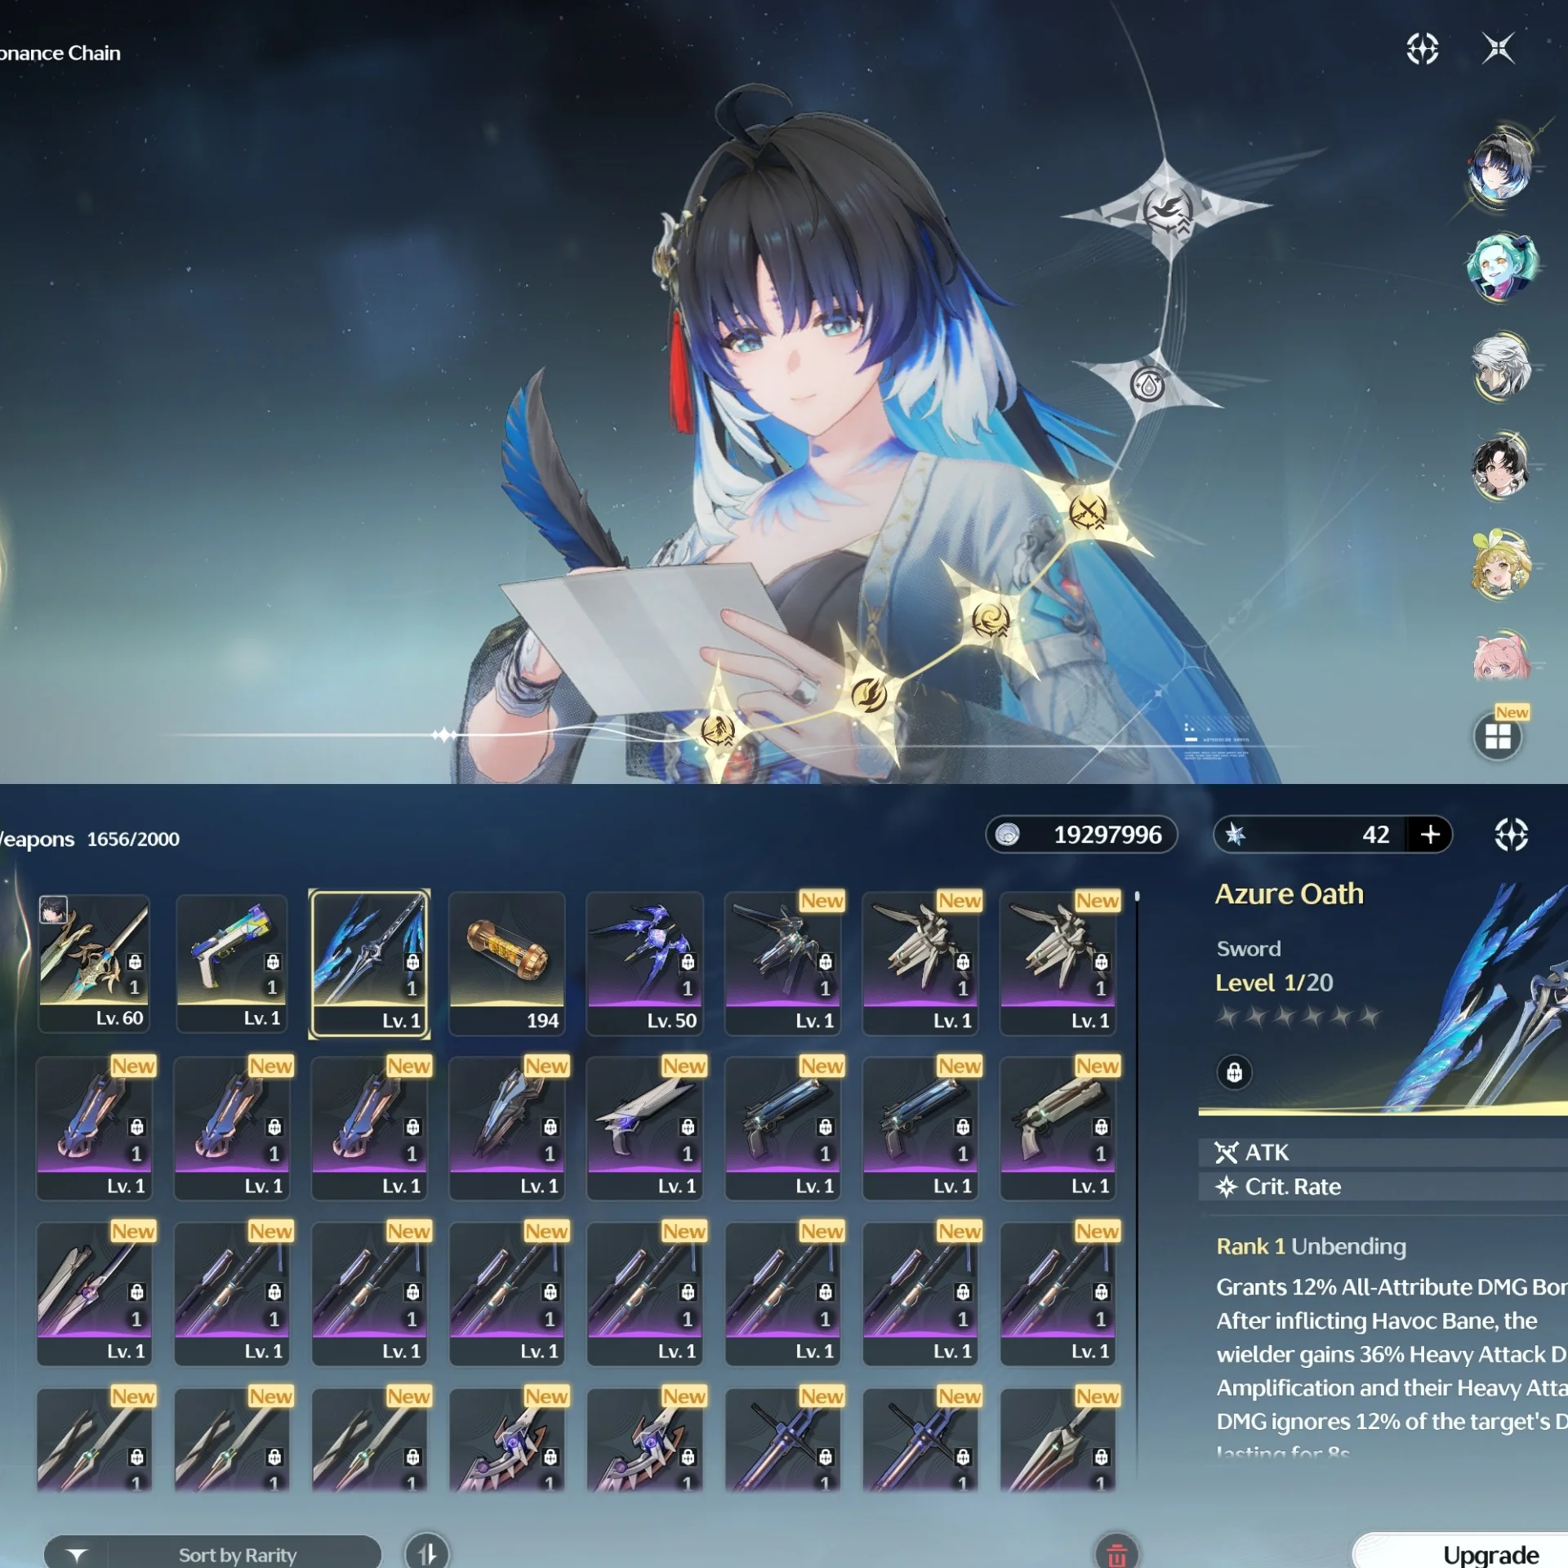Open the lowest glowing figure chain node
This screenshot has width=1568, height=1568.
coord(718,729)
